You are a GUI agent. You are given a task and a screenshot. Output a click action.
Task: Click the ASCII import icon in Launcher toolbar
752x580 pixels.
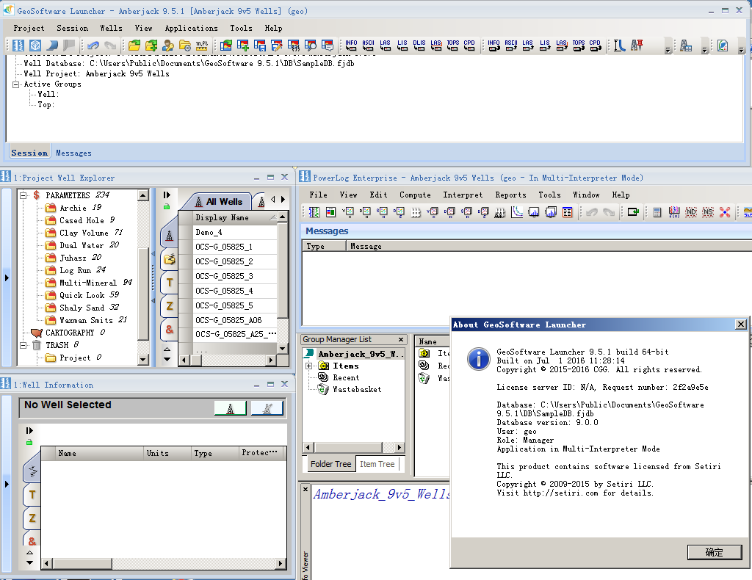368,46
